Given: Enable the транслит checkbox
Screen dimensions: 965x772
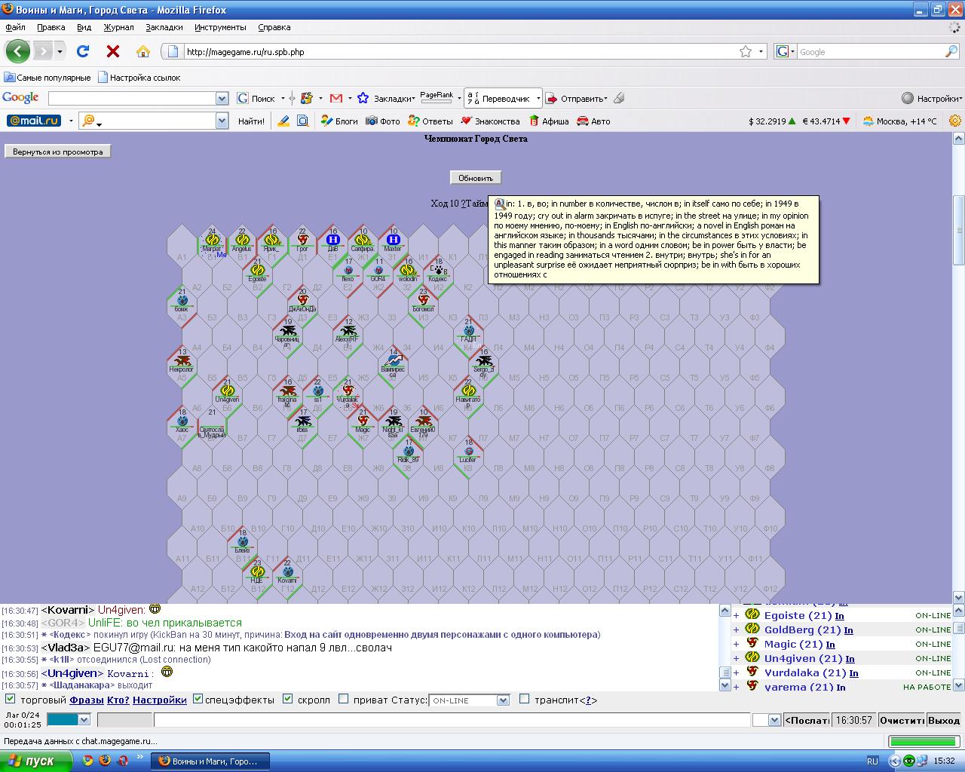Looking at the screenshot, I should click(x=525, y=699).
